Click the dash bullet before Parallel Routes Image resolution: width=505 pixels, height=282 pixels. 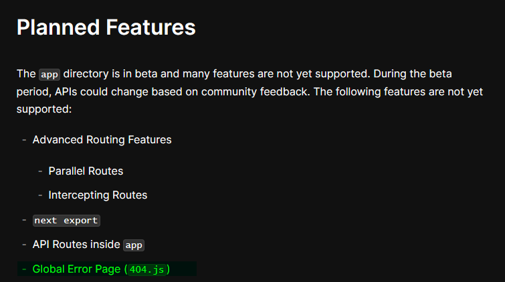click(x=40, y=171)
